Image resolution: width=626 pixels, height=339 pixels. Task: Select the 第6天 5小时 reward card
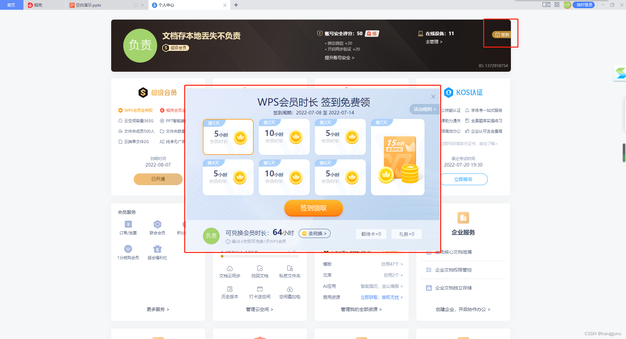point(340,177)
